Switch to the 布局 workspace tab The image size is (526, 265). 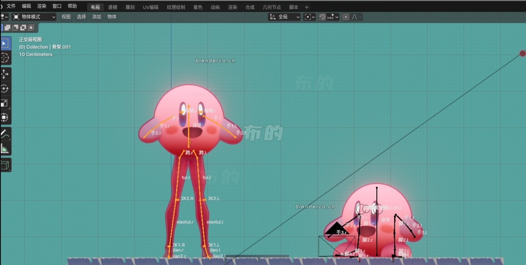pyautogui.click(x=96, y=7)
